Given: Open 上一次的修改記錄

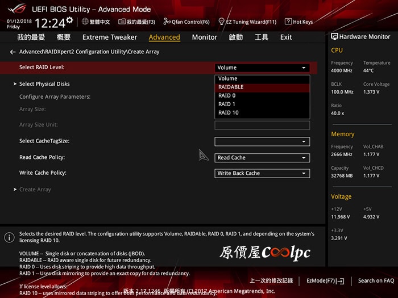Looking at the screenshot, I should [271, 281].
